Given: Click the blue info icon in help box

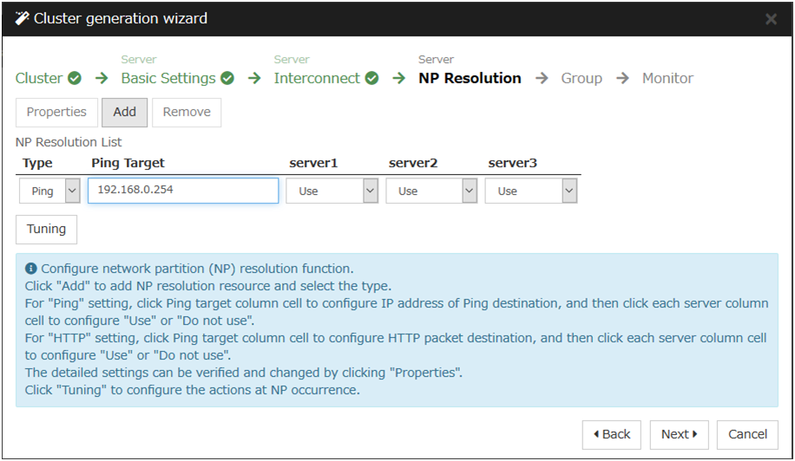Looking at the screenshot, I should pyautogui.click(x=31, y=269).
